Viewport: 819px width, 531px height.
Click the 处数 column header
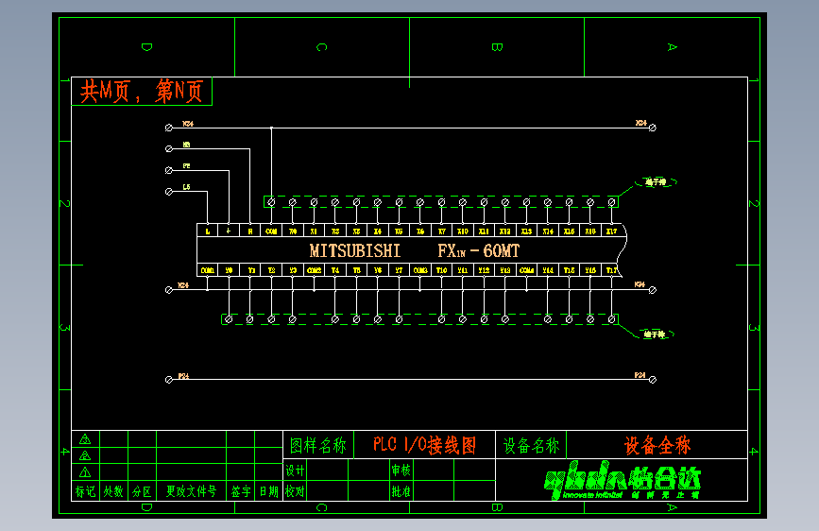(113, 491)
